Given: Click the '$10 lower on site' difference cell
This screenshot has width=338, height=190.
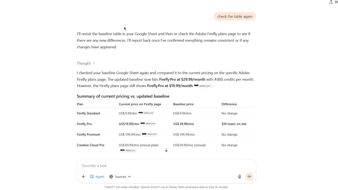Looking at the screenshot, I should point(234,124).
